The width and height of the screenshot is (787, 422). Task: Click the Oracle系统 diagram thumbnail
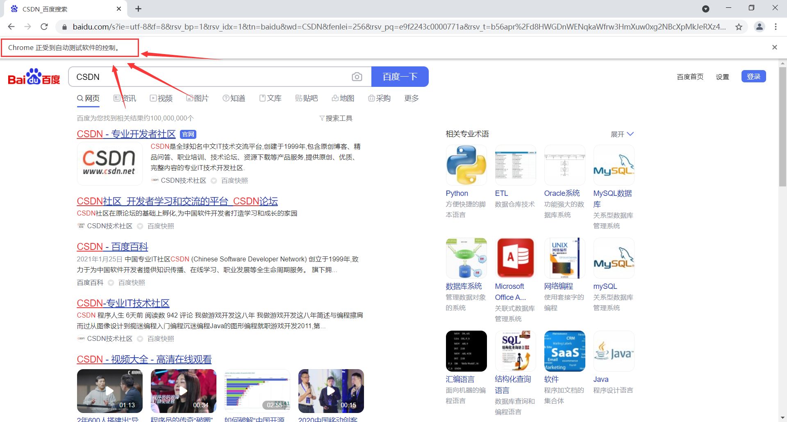point(564,165)
